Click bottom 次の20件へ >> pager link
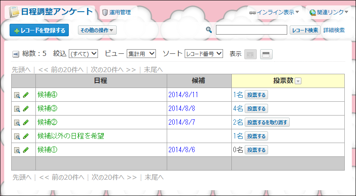 coord(114,177)
